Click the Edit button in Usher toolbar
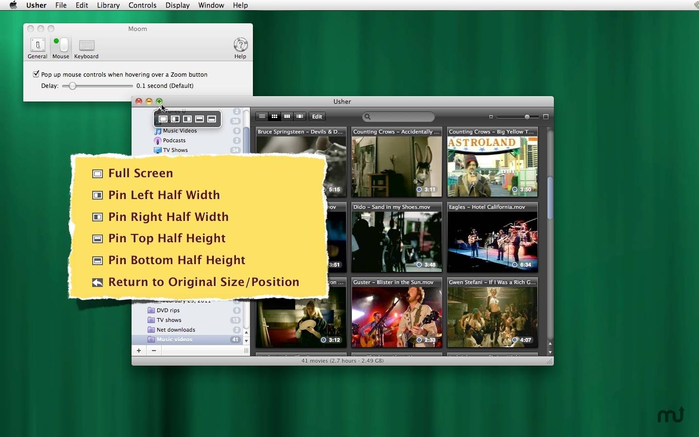The height and width of the screenshot is (437, 699). (x=317, y=117)
